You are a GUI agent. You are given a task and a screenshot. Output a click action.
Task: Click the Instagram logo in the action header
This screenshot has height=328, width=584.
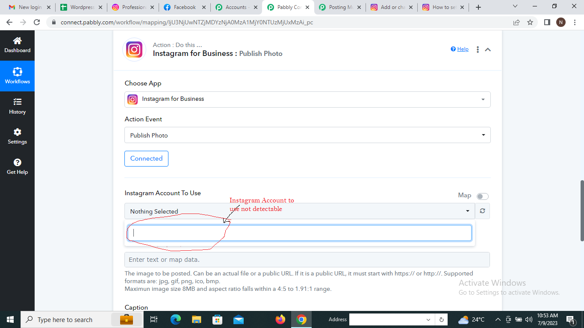134,50
